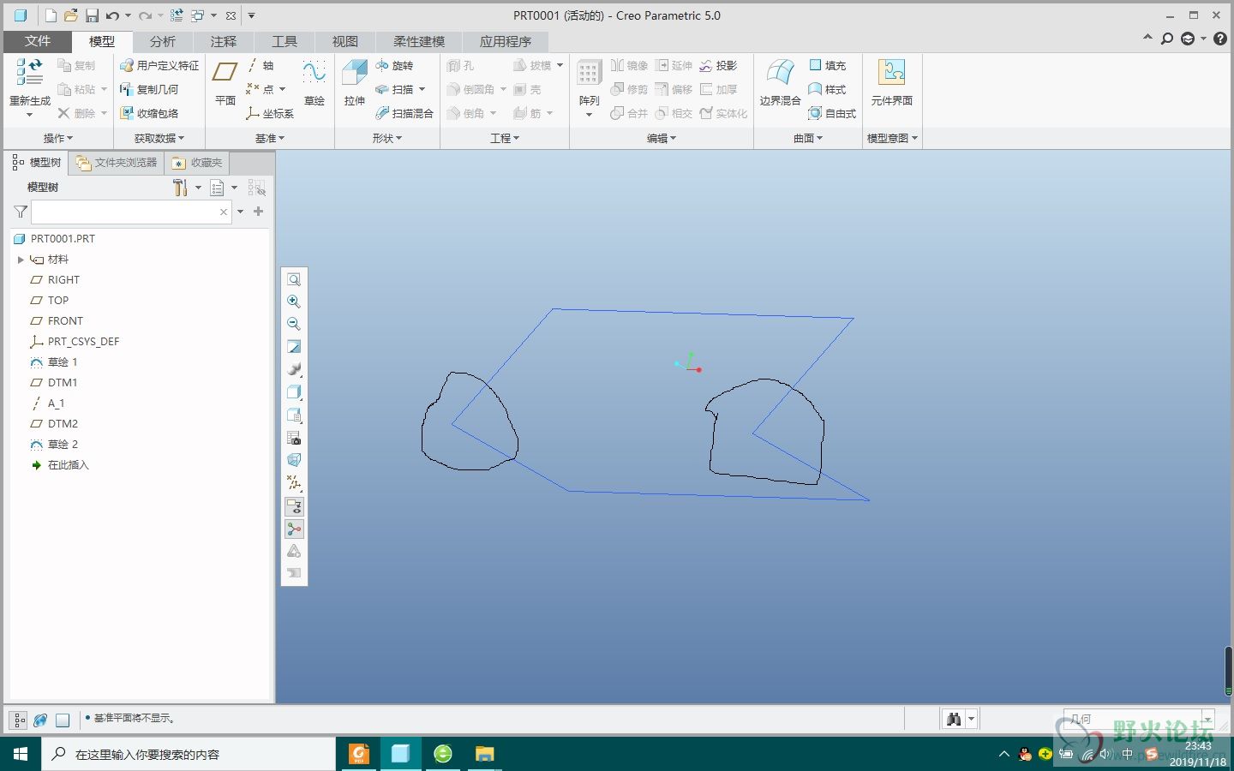The image size is (1234, 771).
Task: Click the Project (投影) tool
Action: [x=718, y=65]
